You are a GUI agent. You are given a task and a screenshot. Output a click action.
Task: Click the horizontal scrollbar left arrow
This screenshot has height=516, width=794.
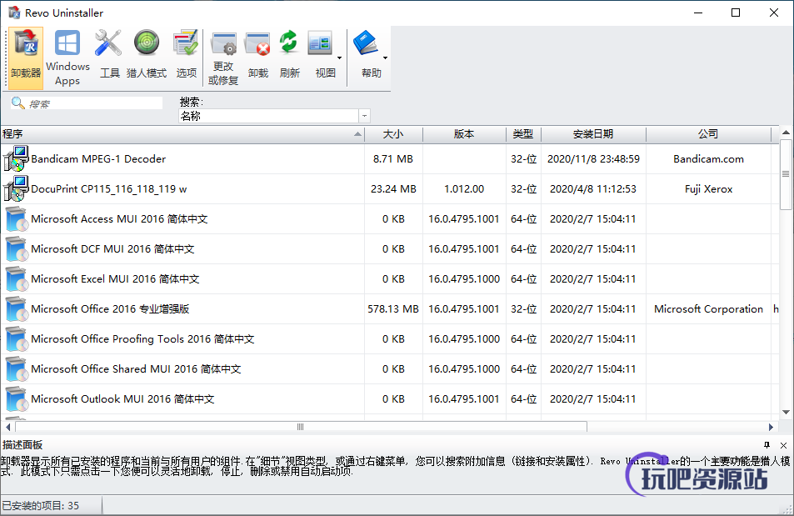[x=8, y=427]
